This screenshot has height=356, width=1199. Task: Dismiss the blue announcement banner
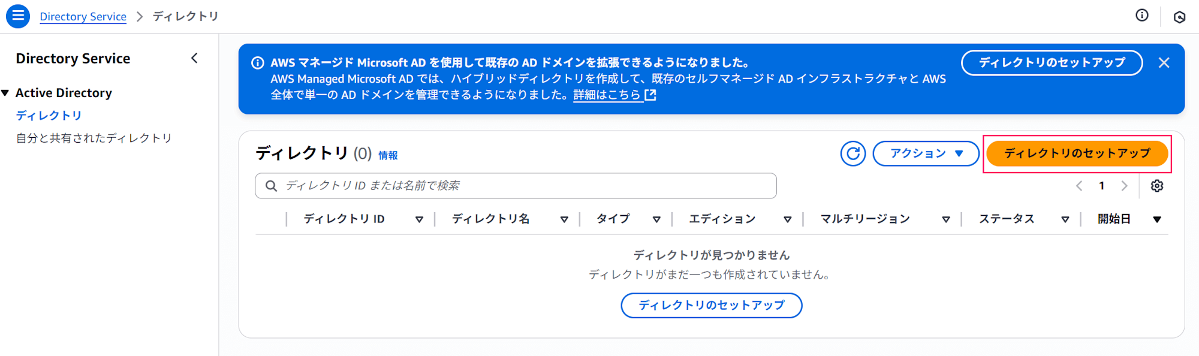(x=1164, y=63)
